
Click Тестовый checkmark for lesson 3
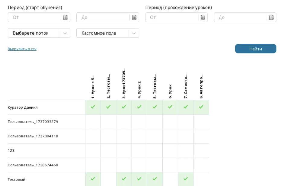pos(124,179)
